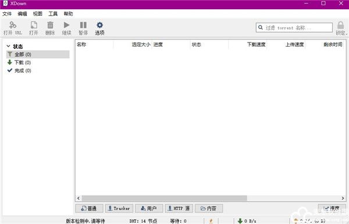Switch to the Tracker tab
The width and height of the screenshot is (349, 224).
(119, 208)
